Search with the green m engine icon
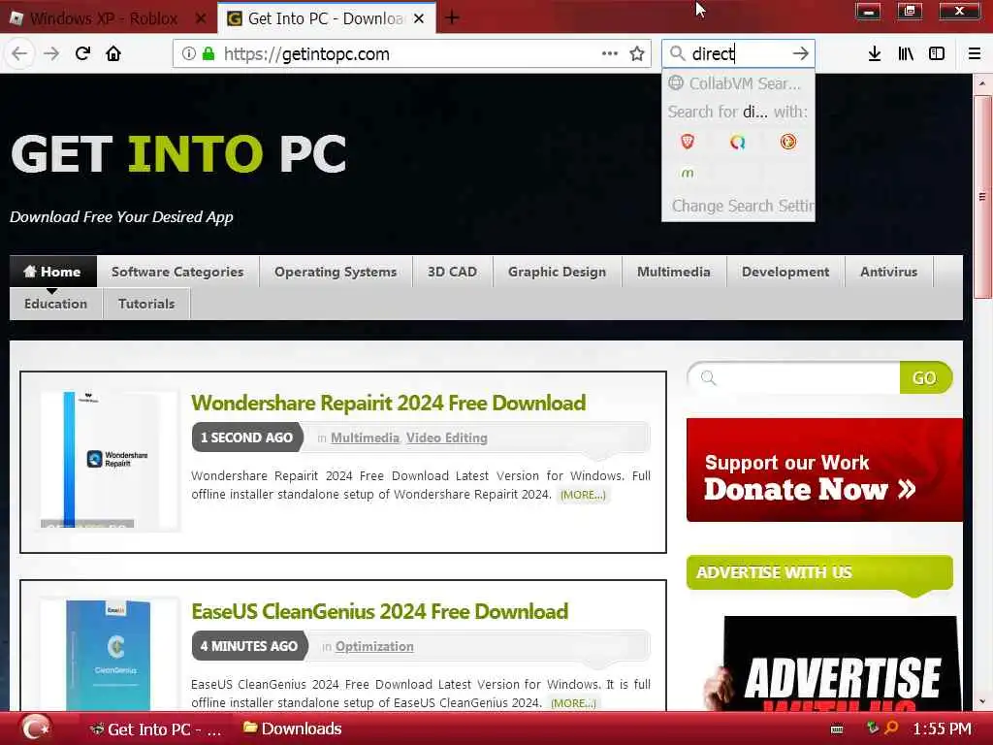The height and width of the screenshot is (745, 993). click(688, 173)
